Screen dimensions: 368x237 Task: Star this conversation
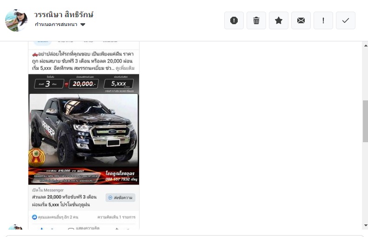(279, 20)
